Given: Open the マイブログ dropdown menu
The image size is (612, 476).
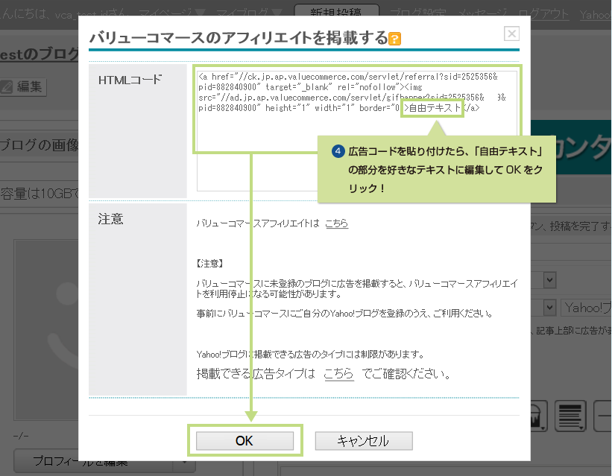Looking at the screenshot, I should coord(249,13).
